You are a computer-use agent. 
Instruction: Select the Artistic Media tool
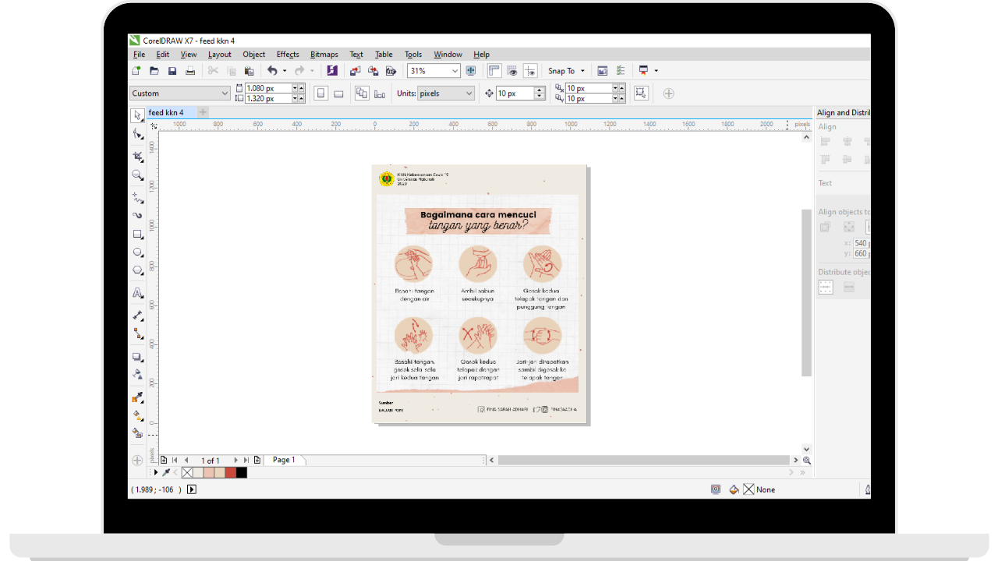tap(137, 215)
